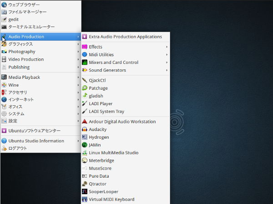Click the file manager icon
Viewport: 273px width, 204px height.
click(4, 12)
